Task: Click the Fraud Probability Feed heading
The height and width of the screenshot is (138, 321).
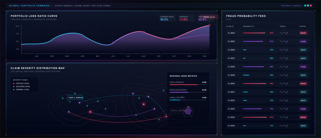Action: click(x=246, y=16)
